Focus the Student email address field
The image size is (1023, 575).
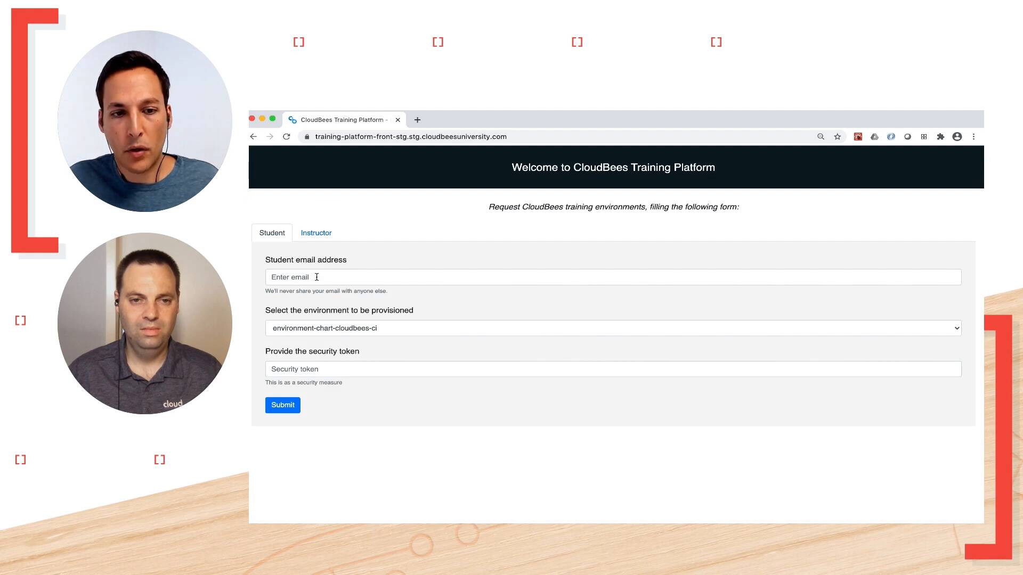[613, 277]
